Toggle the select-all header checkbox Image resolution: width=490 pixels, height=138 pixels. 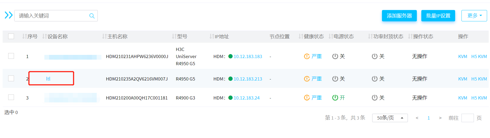click(x=11, y=36)
